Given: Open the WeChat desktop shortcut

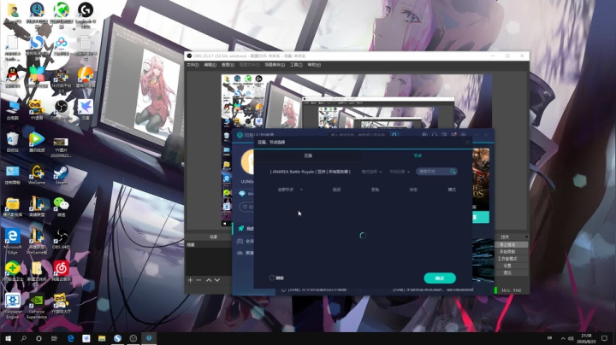Looking at the screenshot, I should coord(61,205).
